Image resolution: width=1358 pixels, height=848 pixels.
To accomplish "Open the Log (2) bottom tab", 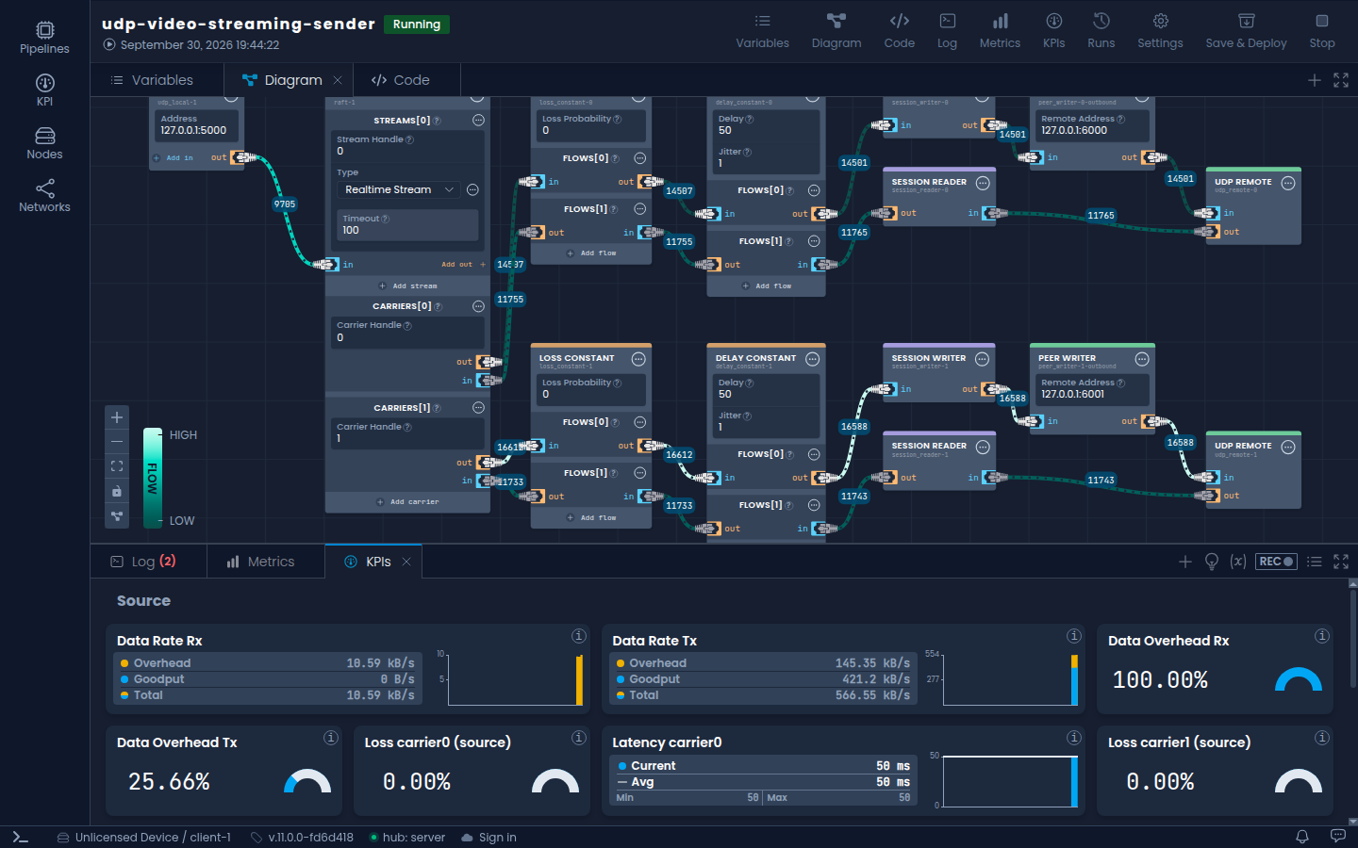I will pyautogui.click(x=144, y=562).
